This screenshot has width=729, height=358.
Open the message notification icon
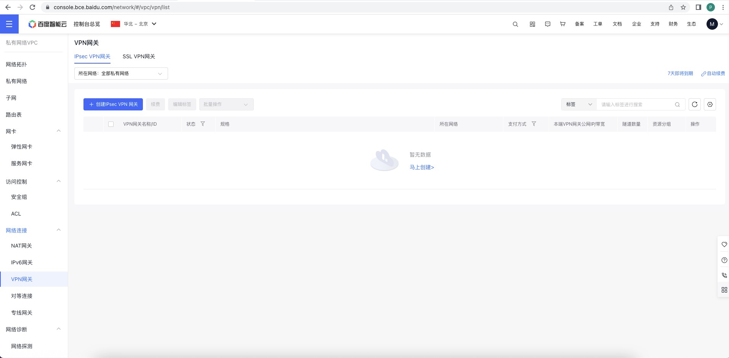[x=548, y=24]
